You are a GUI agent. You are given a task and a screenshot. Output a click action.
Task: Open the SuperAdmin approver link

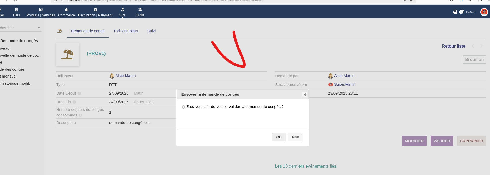[344, 84]
